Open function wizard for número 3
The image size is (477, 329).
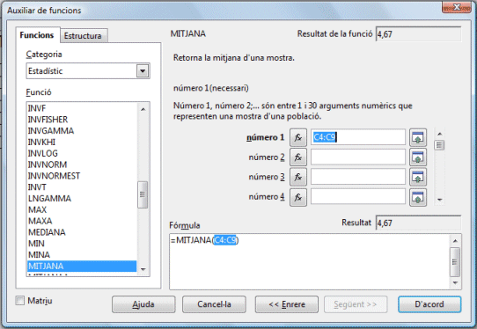(298, 177)
